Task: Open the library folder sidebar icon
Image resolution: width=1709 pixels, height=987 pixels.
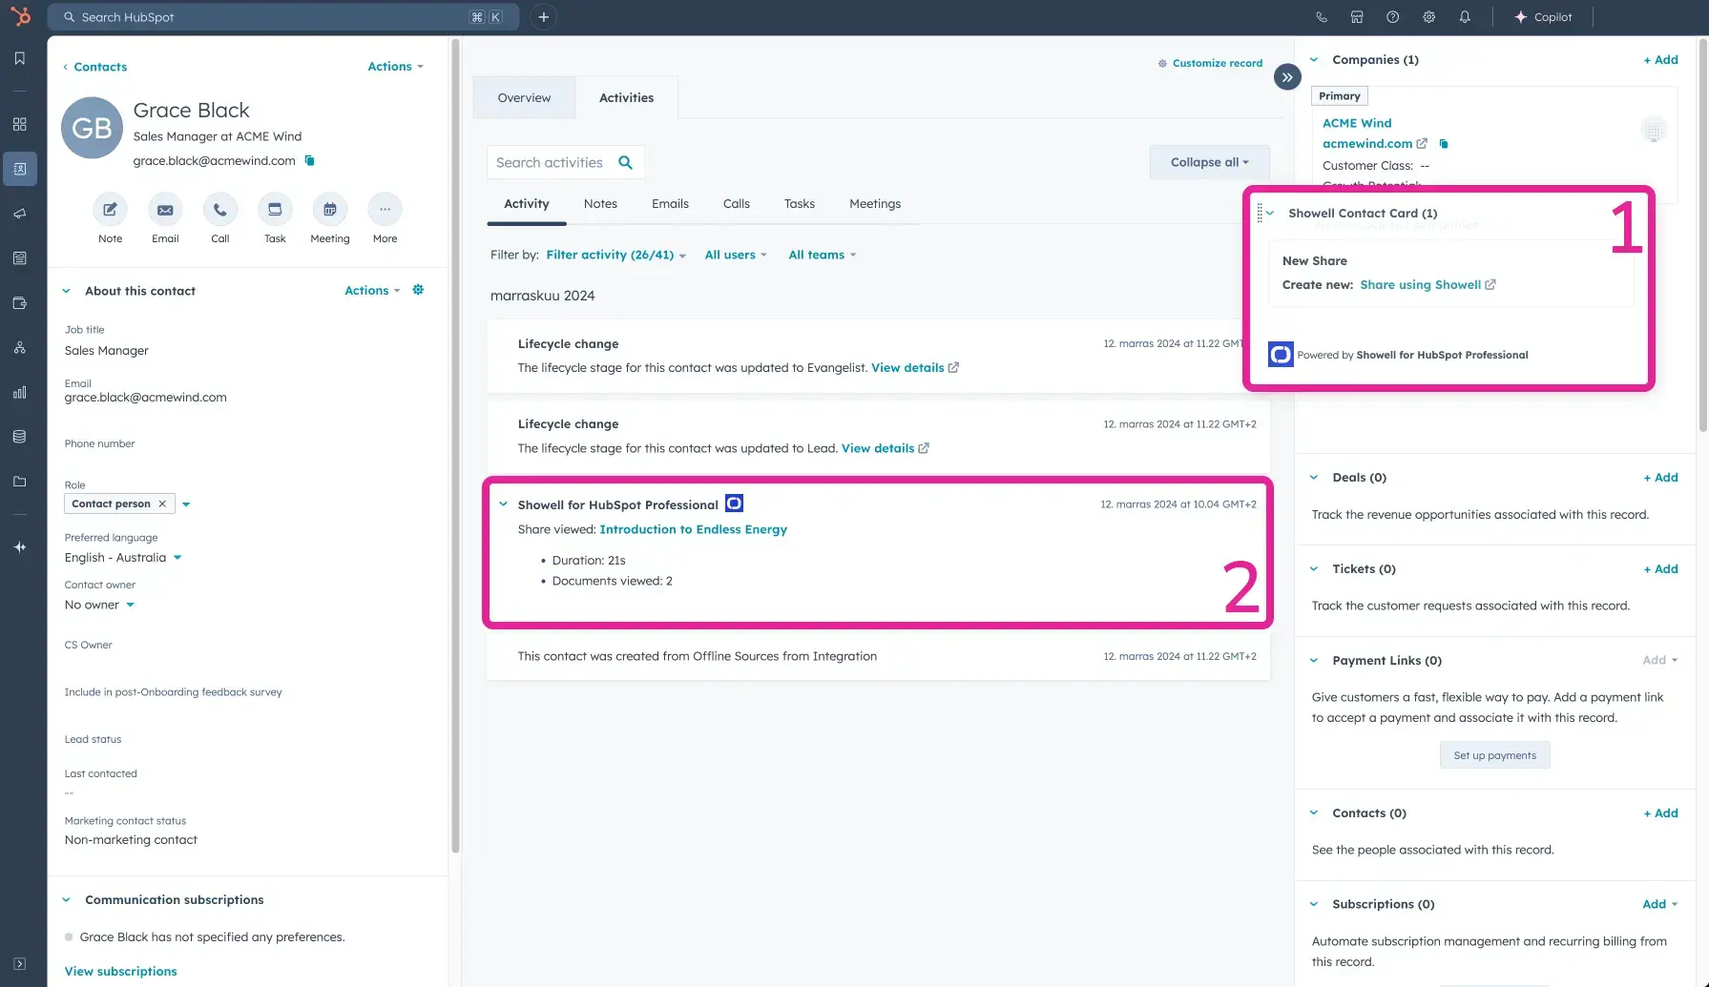Action: [19, 482]
